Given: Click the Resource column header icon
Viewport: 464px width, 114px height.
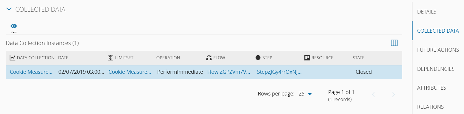Looking at the screenshot, I should click(x=307, y=58).
